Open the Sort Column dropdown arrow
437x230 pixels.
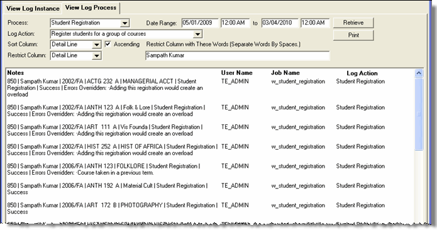[x=96, y=45]
